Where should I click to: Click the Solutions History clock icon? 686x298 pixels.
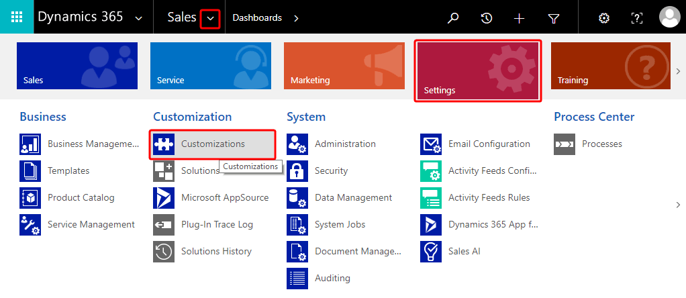point(164,252)
